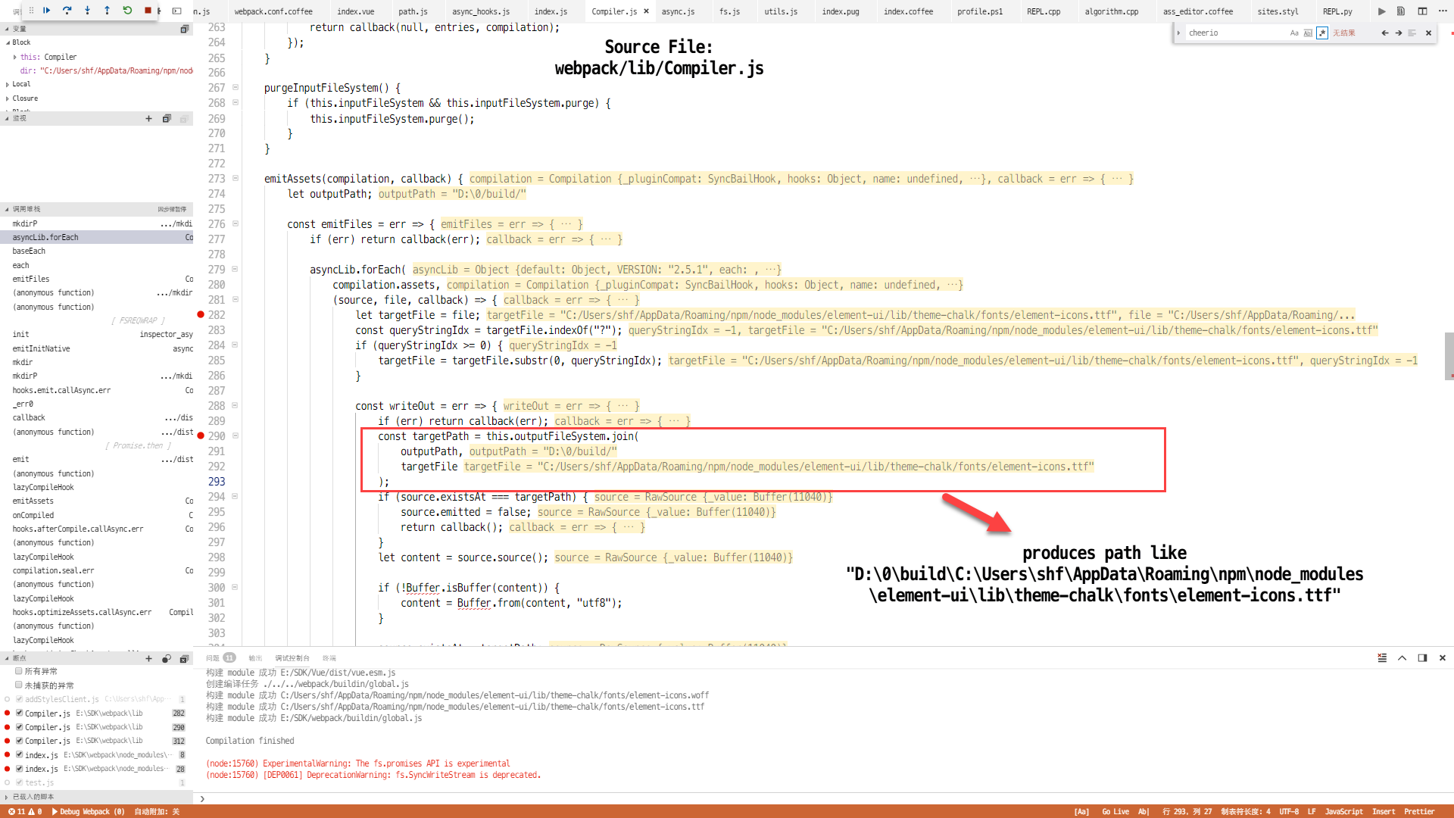Open a terminal with the title bar terminal icon
This screenshot has height=818, width=1454.
177,11
